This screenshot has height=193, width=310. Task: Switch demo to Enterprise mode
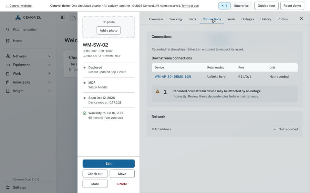point(241,6)
